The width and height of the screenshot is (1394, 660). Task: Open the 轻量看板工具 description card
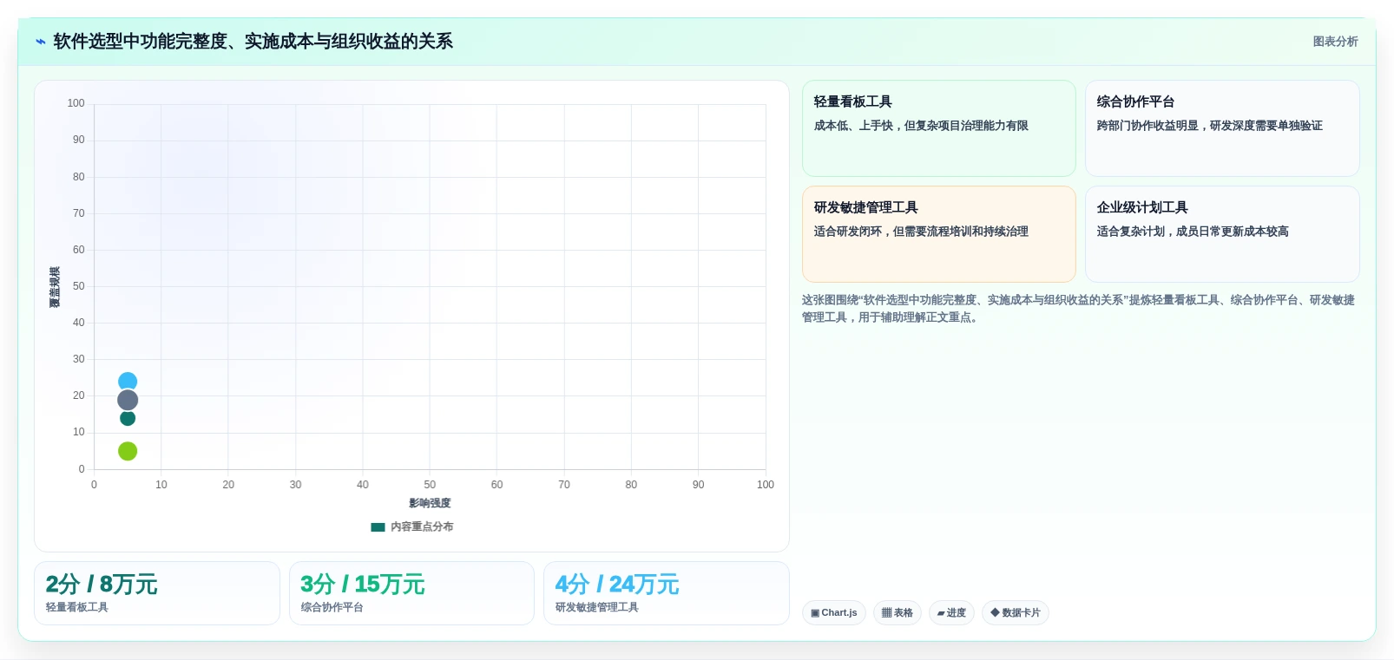(939, 128)
